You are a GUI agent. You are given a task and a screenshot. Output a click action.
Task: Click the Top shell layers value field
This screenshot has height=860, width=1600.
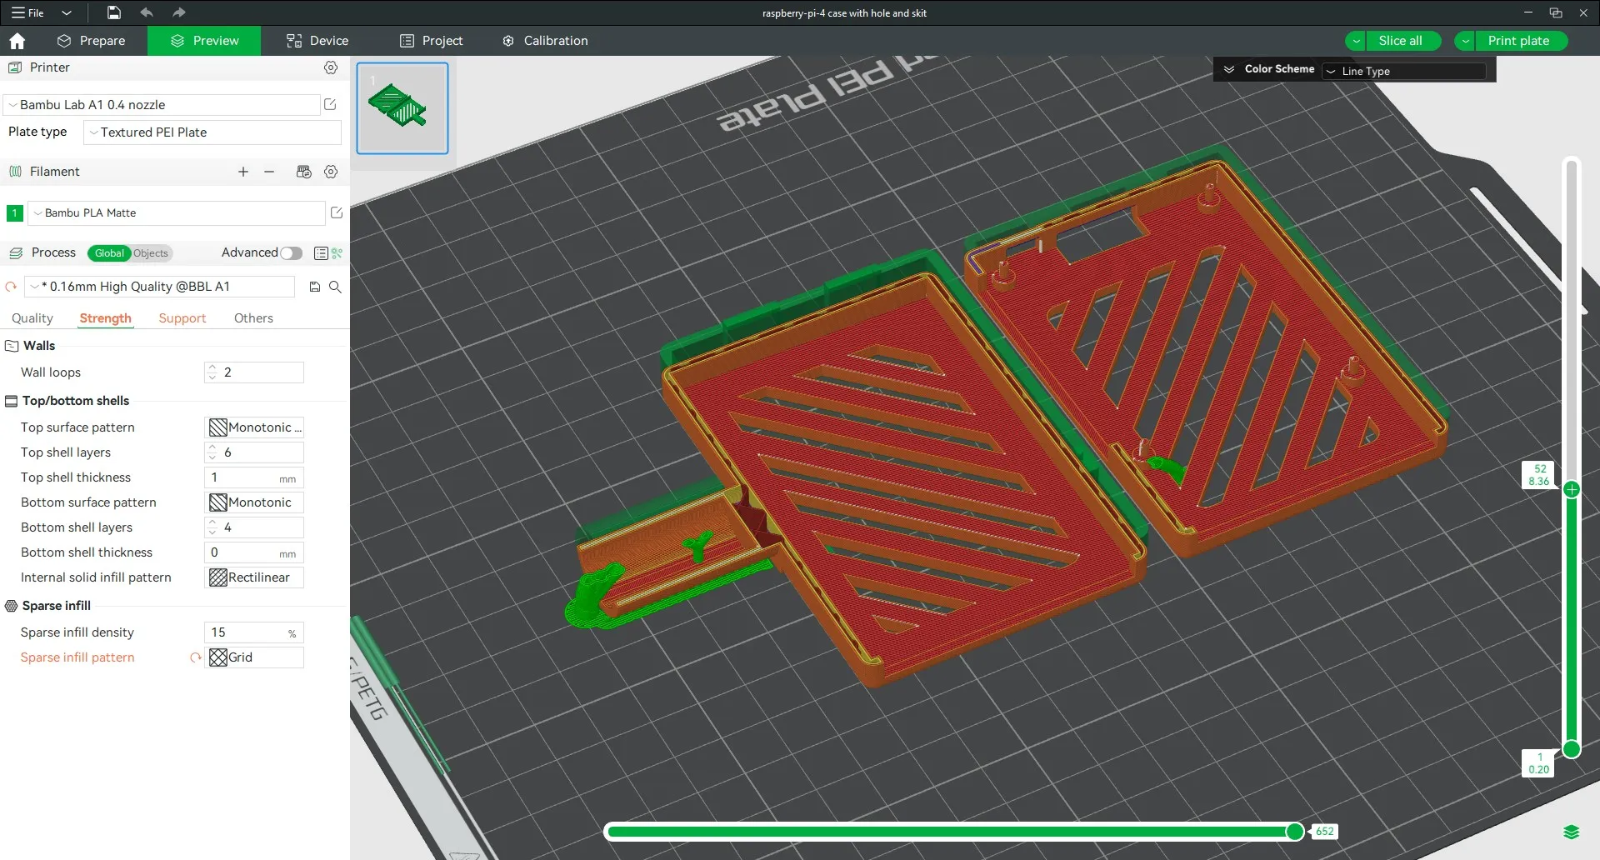[x=254, y=452]
